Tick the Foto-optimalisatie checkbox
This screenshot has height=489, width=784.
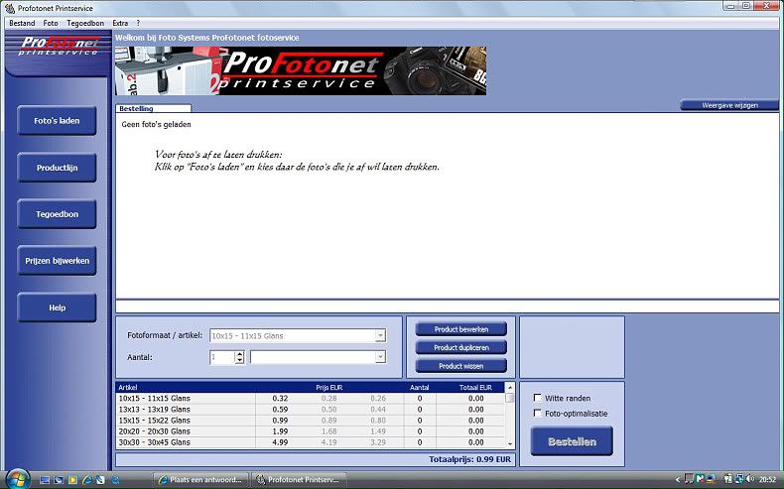538,414
